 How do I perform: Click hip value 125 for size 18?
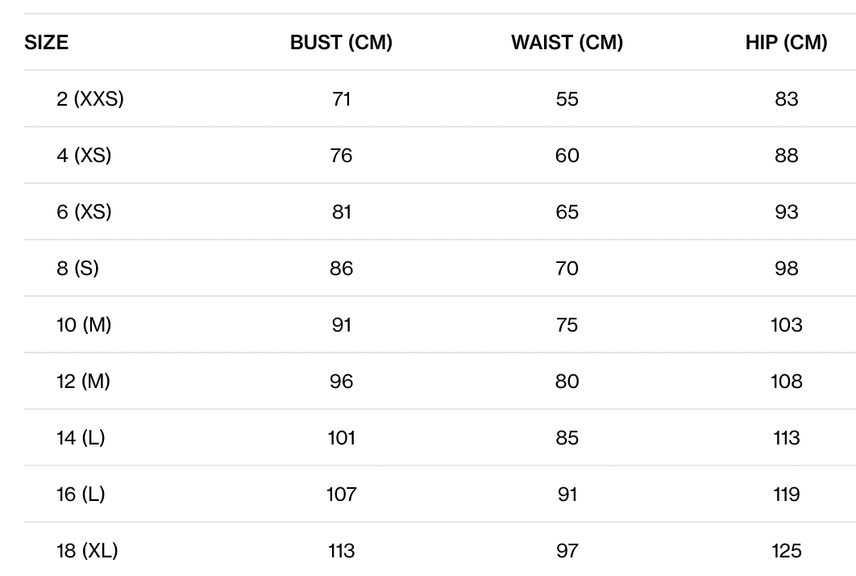click(x=786, y=551)
